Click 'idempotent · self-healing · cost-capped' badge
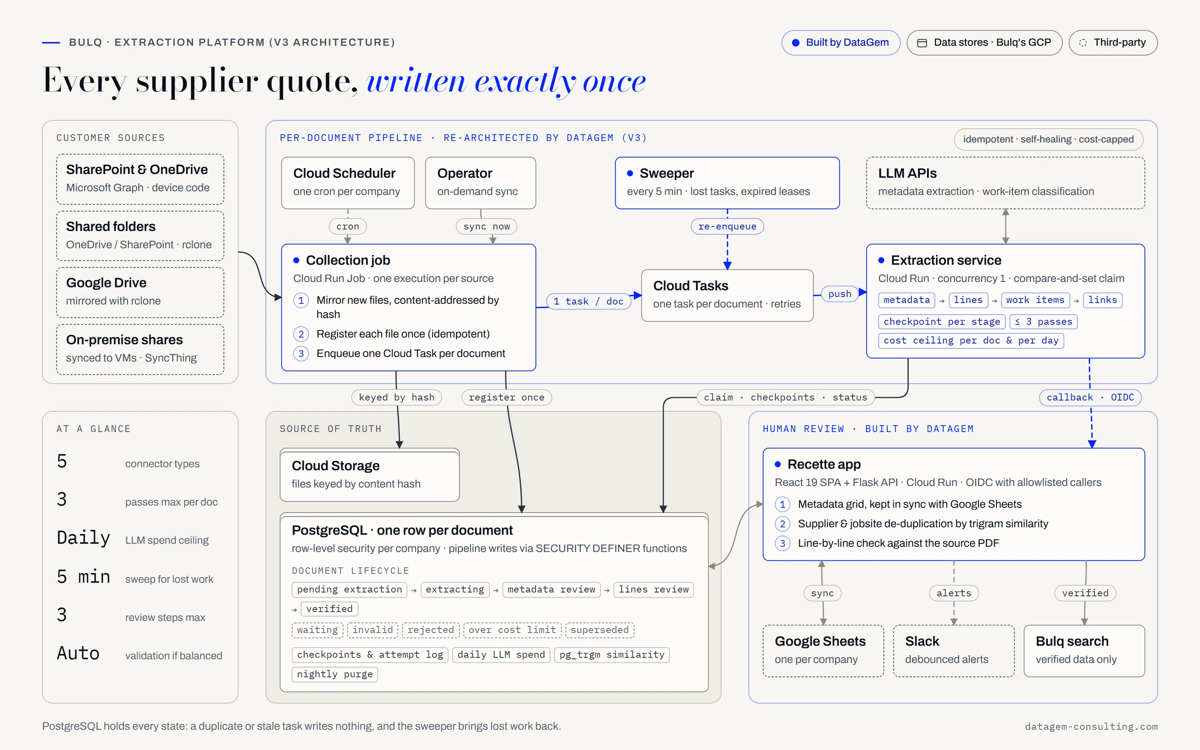 click(1048, 139)
